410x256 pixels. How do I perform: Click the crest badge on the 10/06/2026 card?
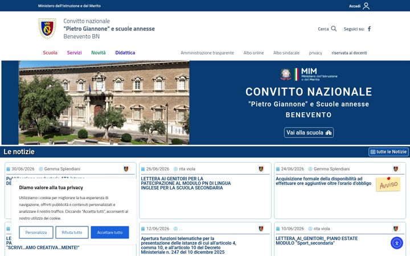396,229
